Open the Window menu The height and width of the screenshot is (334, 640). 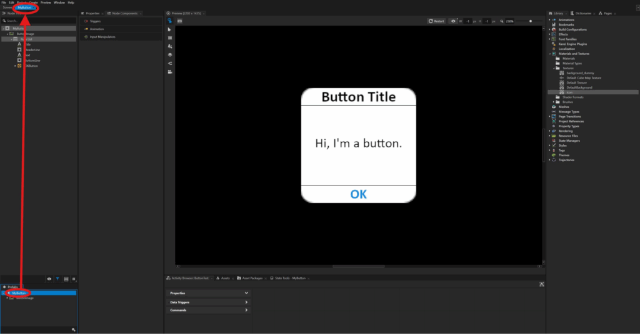tap(59, 2)
